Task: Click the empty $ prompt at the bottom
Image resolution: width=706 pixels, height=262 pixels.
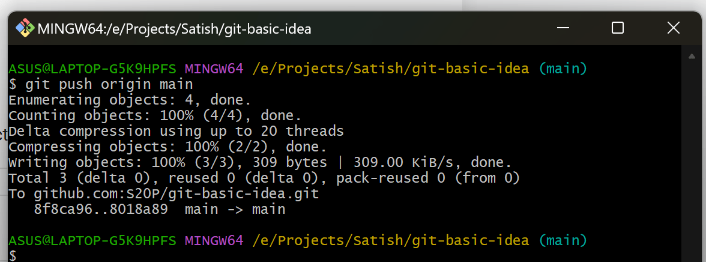Action: pos(13,255)
